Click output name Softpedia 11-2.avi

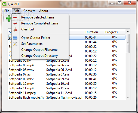pyautogui.click(x=59, y=93)
